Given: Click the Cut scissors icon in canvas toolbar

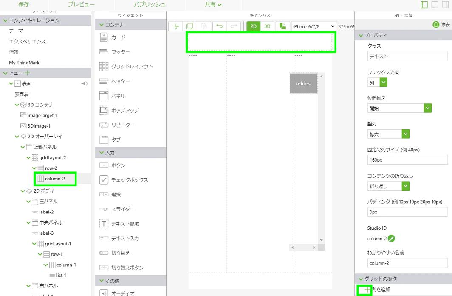Looking at the screenshot, I should pyautogui.click(x=175, y=26).
